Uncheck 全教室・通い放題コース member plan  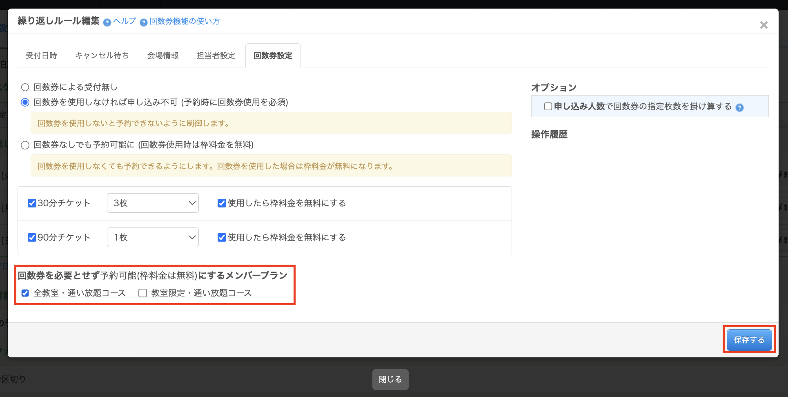click(x=25, y=293)
